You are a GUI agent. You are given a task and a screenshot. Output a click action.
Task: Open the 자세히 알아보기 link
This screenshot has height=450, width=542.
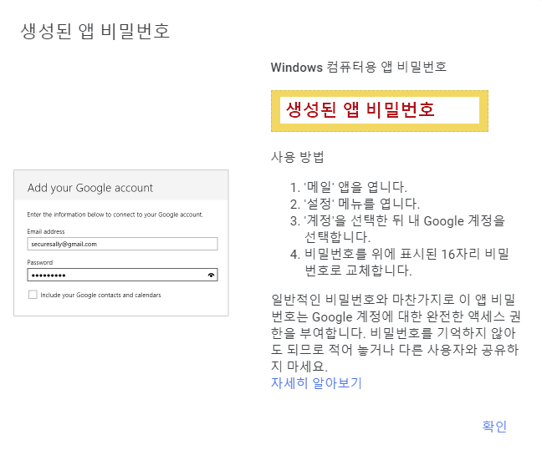pyautogui.click(x=316, y=383)
